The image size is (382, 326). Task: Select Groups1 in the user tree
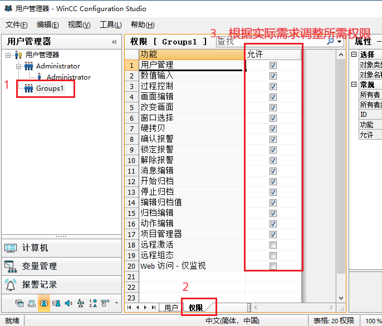(x=50, y=88)
